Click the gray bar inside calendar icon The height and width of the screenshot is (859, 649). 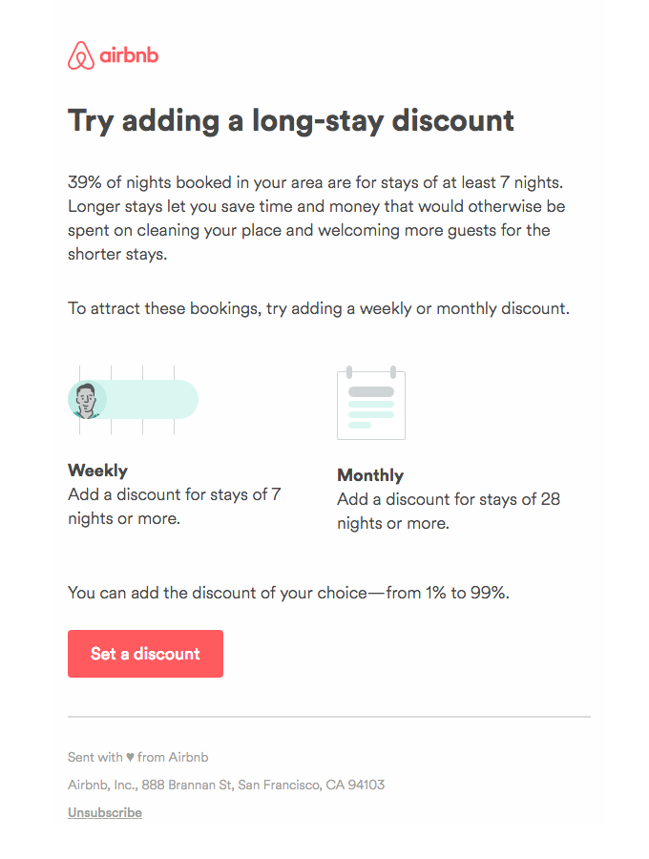coord(371,391)
